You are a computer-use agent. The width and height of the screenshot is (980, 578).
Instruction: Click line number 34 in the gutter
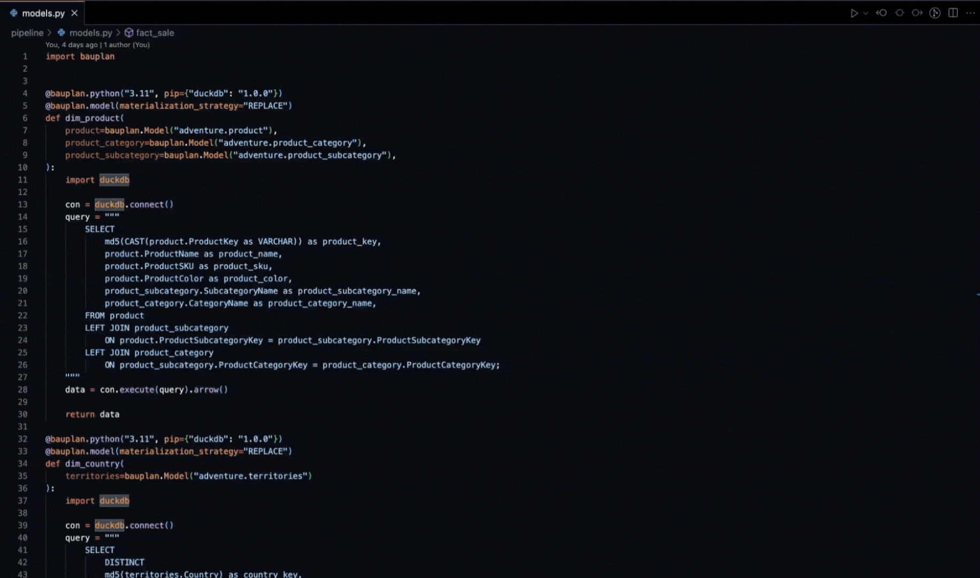tap(22, 463)
